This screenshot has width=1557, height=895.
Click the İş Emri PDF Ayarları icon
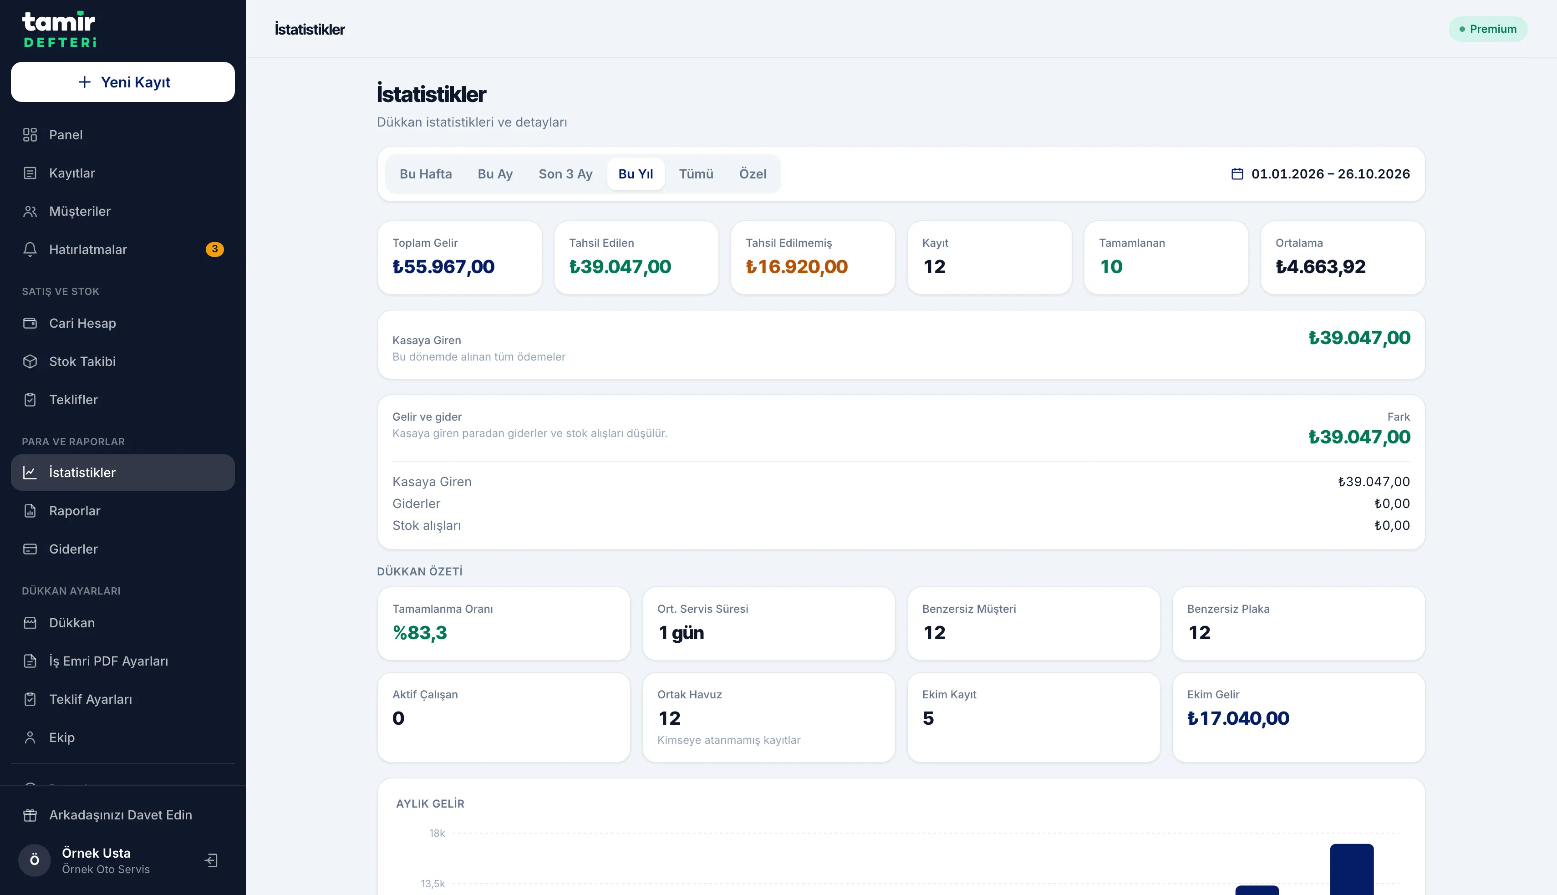(30, 661)
